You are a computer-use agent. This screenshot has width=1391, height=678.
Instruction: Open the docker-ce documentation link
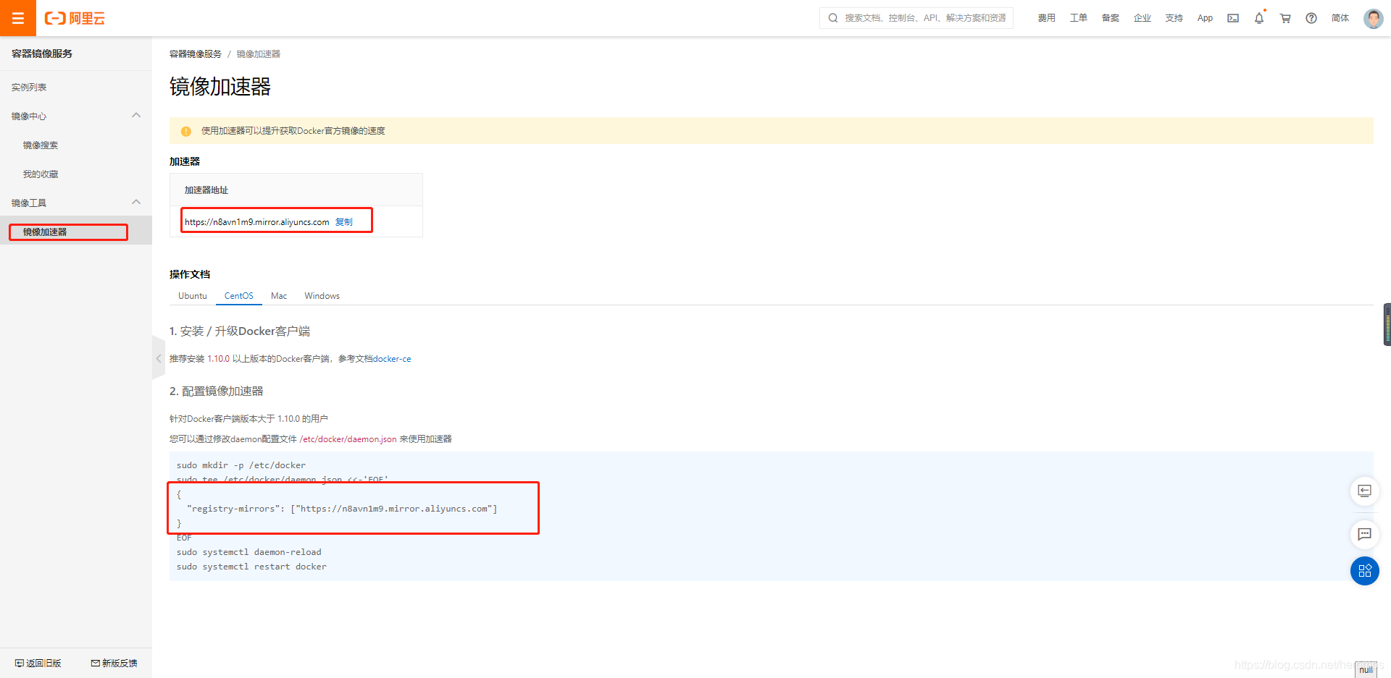(392, 359)
